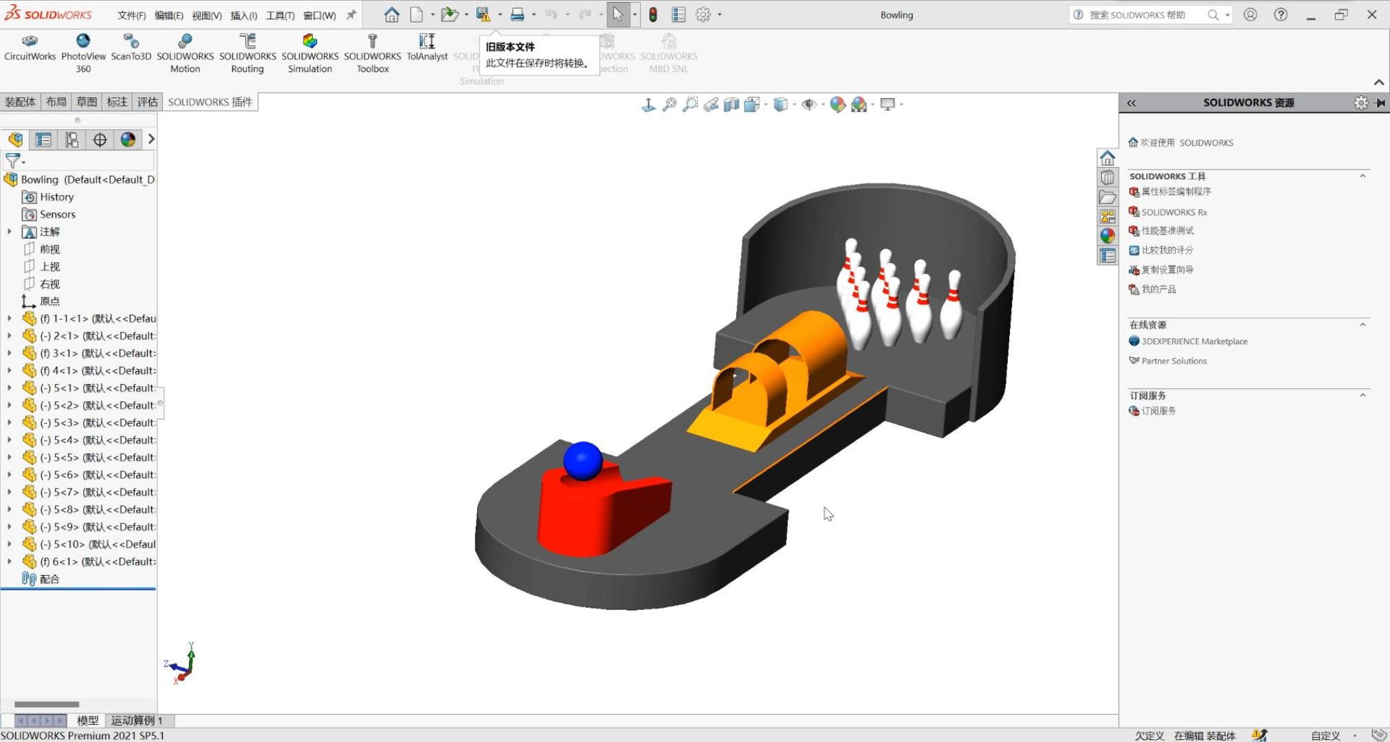Open the SOLIDWORKS Rx link
Screen dimensions: 1390x742
(x=1173, y=212)
